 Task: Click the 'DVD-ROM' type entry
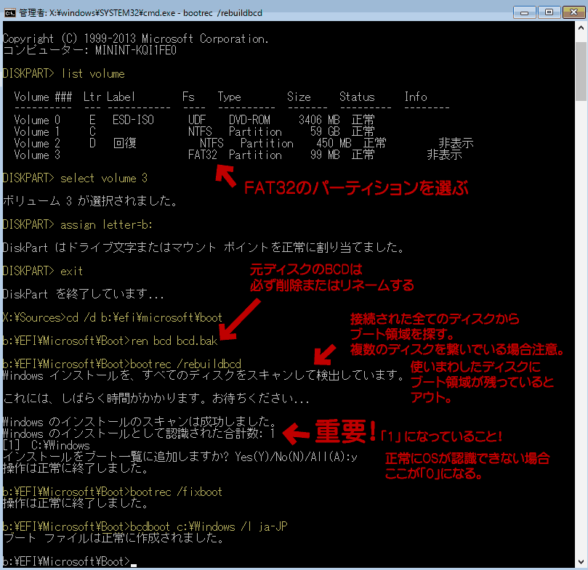click(249, 120)
